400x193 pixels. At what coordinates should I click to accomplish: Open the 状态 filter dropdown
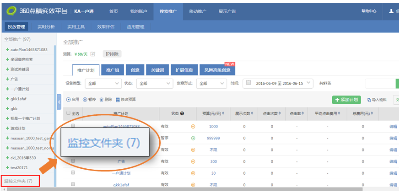coord(154,84)
